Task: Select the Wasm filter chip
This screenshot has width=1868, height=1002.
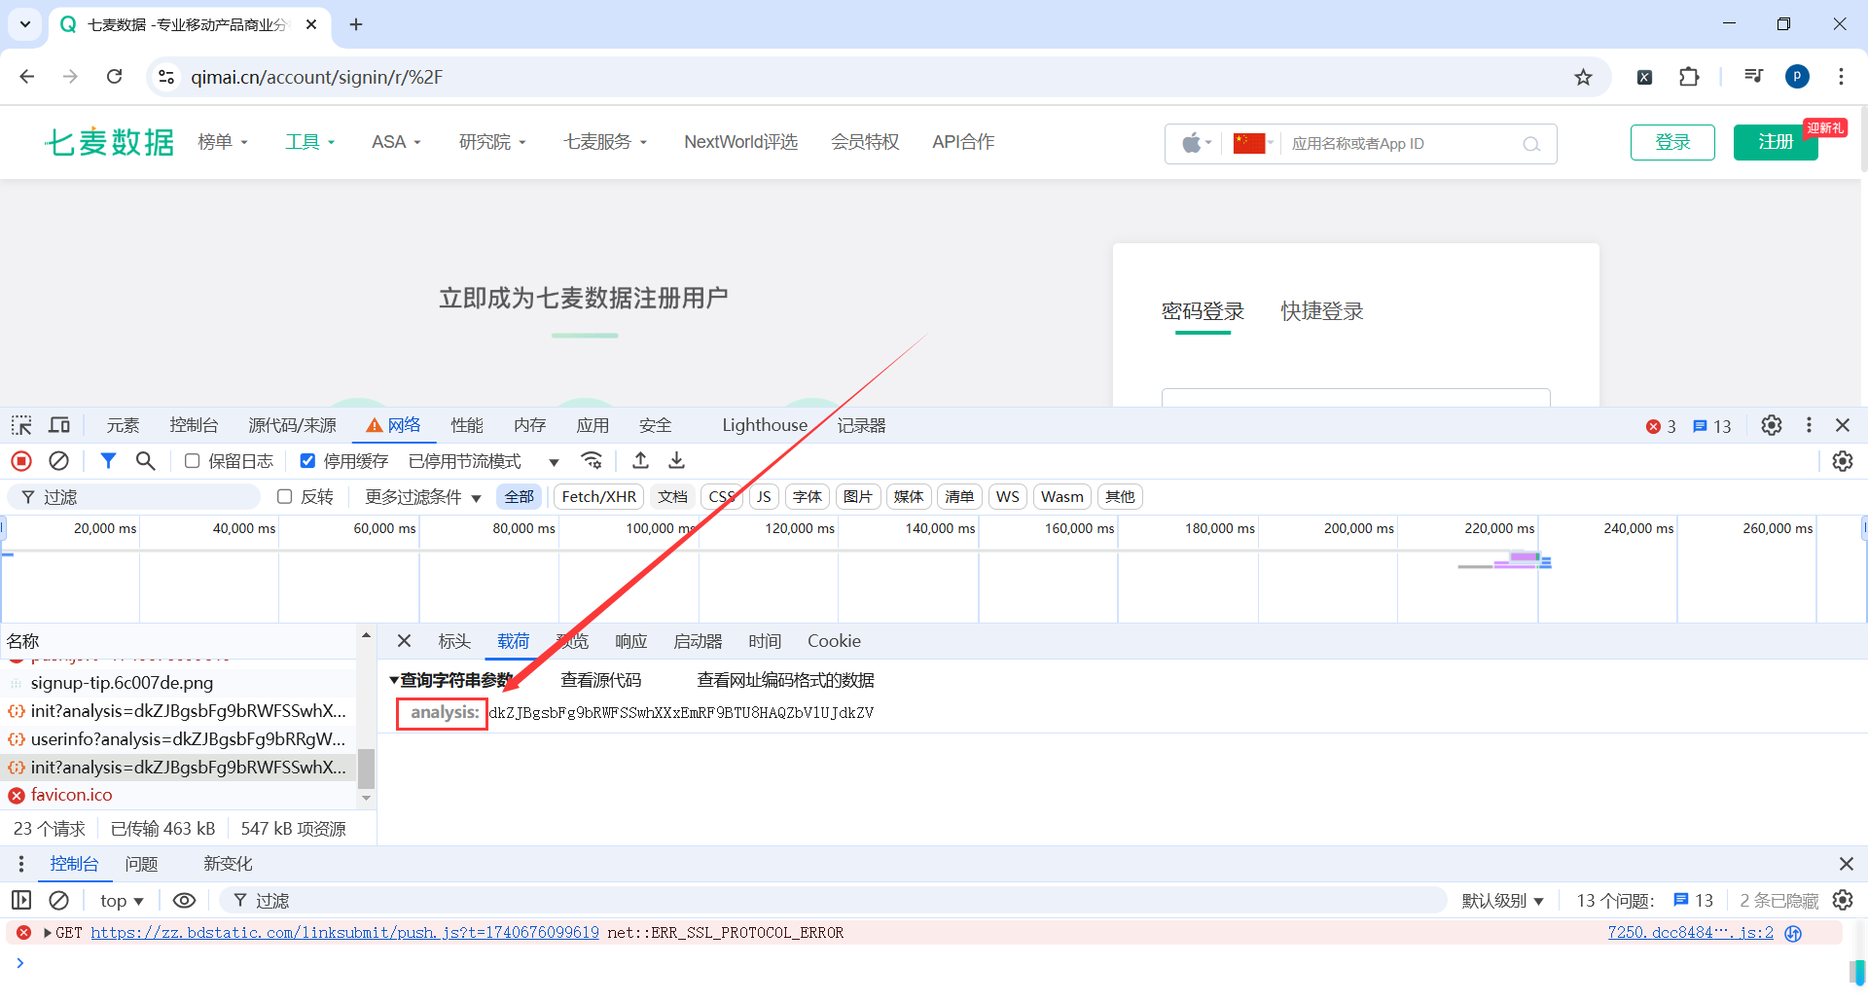Action: click(x=1062, y=497)
